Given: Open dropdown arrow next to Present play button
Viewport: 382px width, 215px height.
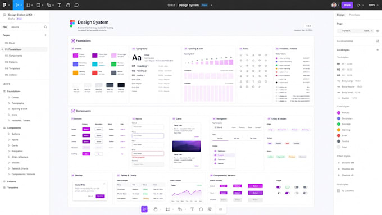Looking at the screenshot, I should [x=363, y=5].
